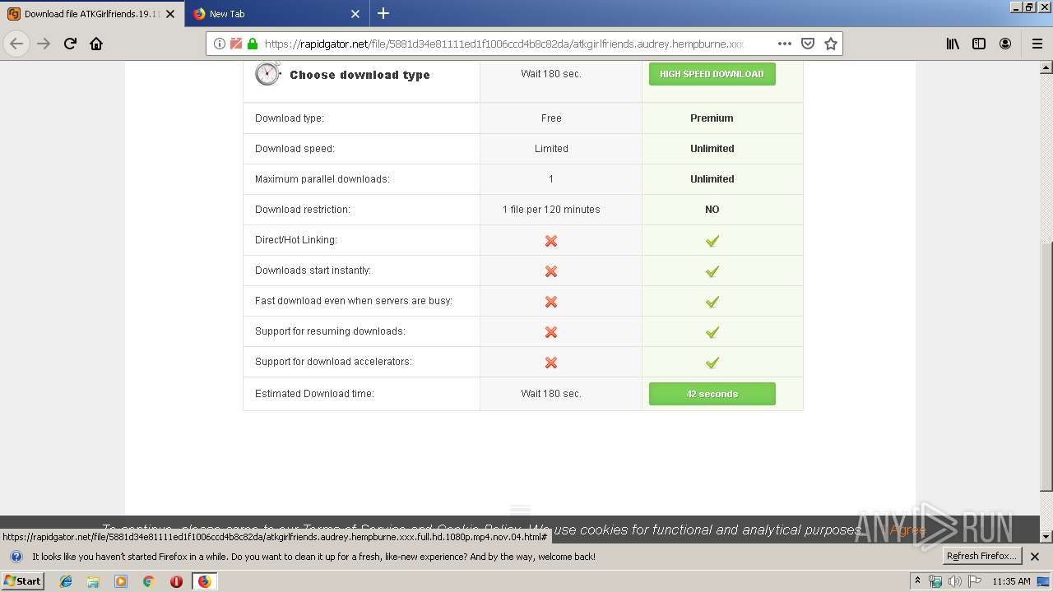Open Opera from taskbar
The image size is (1053, 592).
click(x=176, y=581)
